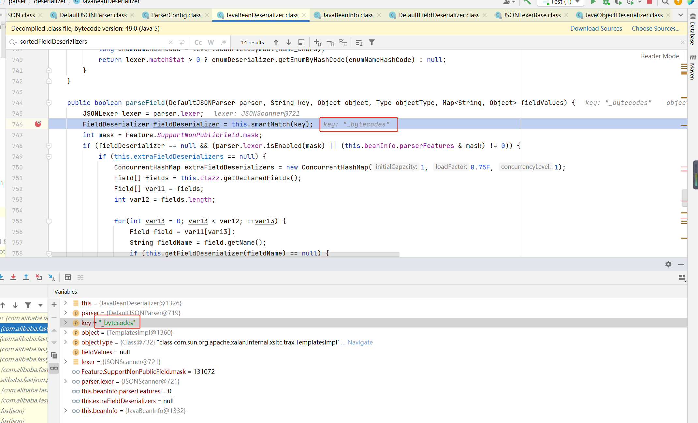Click the search results filter funnel icon
The height and width of the screenshot is (423, 698).
[x=372, y=42]
